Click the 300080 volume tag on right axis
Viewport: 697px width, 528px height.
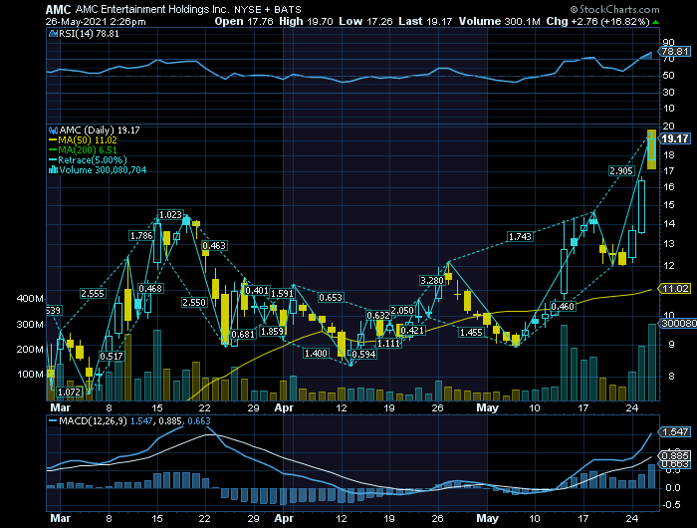point(678,324)
